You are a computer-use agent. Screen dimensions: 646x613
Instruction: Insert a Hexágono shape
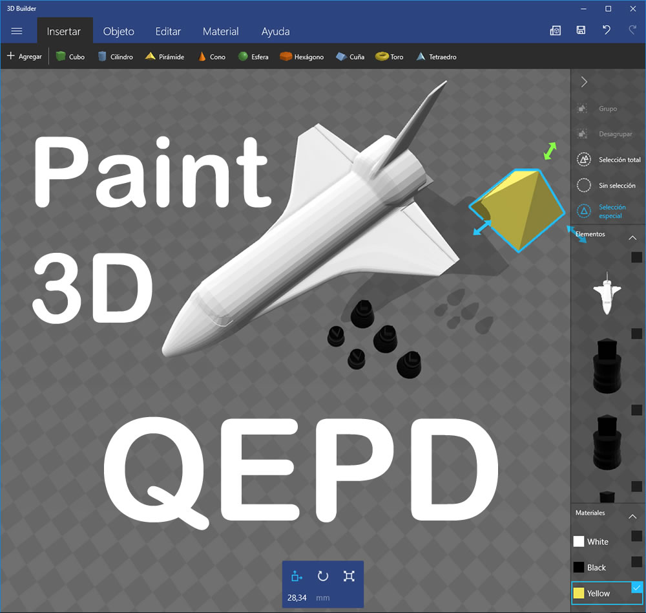point(302,56)
